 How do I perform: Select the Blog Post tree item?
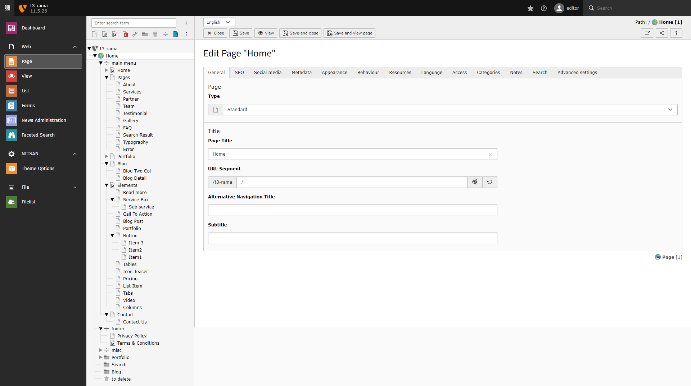tap(134, 221)
